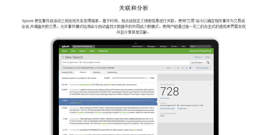Select the 2.77% pattern row
Viewport: 270px width, 135px height.
[x=108, y=130]
